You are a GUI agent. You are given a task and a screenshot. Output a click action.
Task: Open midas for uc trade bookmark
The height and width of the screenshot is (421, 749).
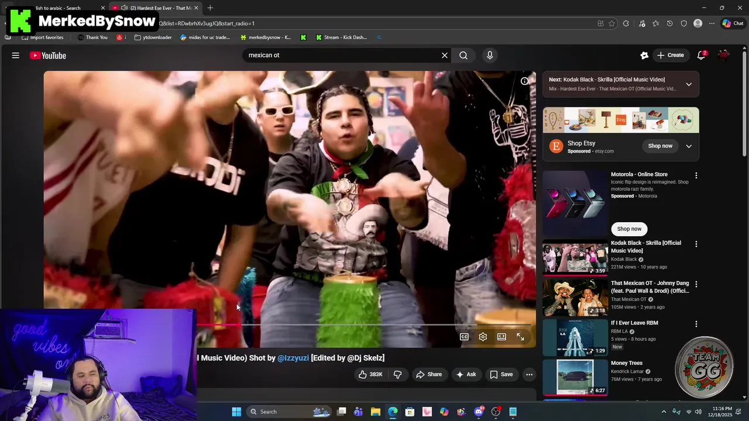click(205, 37)
